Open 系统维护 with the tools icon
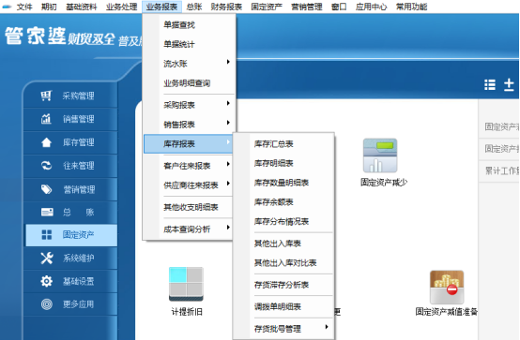This screenshot has width=520, height=340. point(70,258)
